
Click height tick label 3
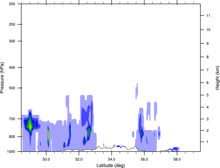pyautogui.click(x=208, y=119)
